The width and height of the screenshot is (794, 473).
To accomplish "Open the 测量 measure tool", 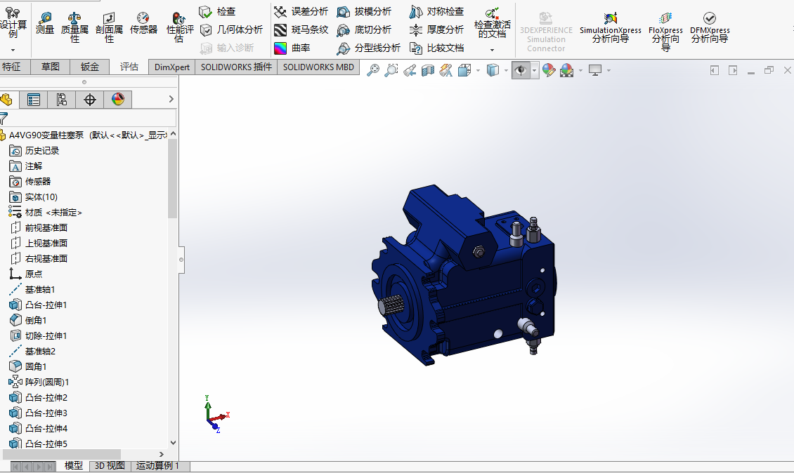I will (45, 24).
